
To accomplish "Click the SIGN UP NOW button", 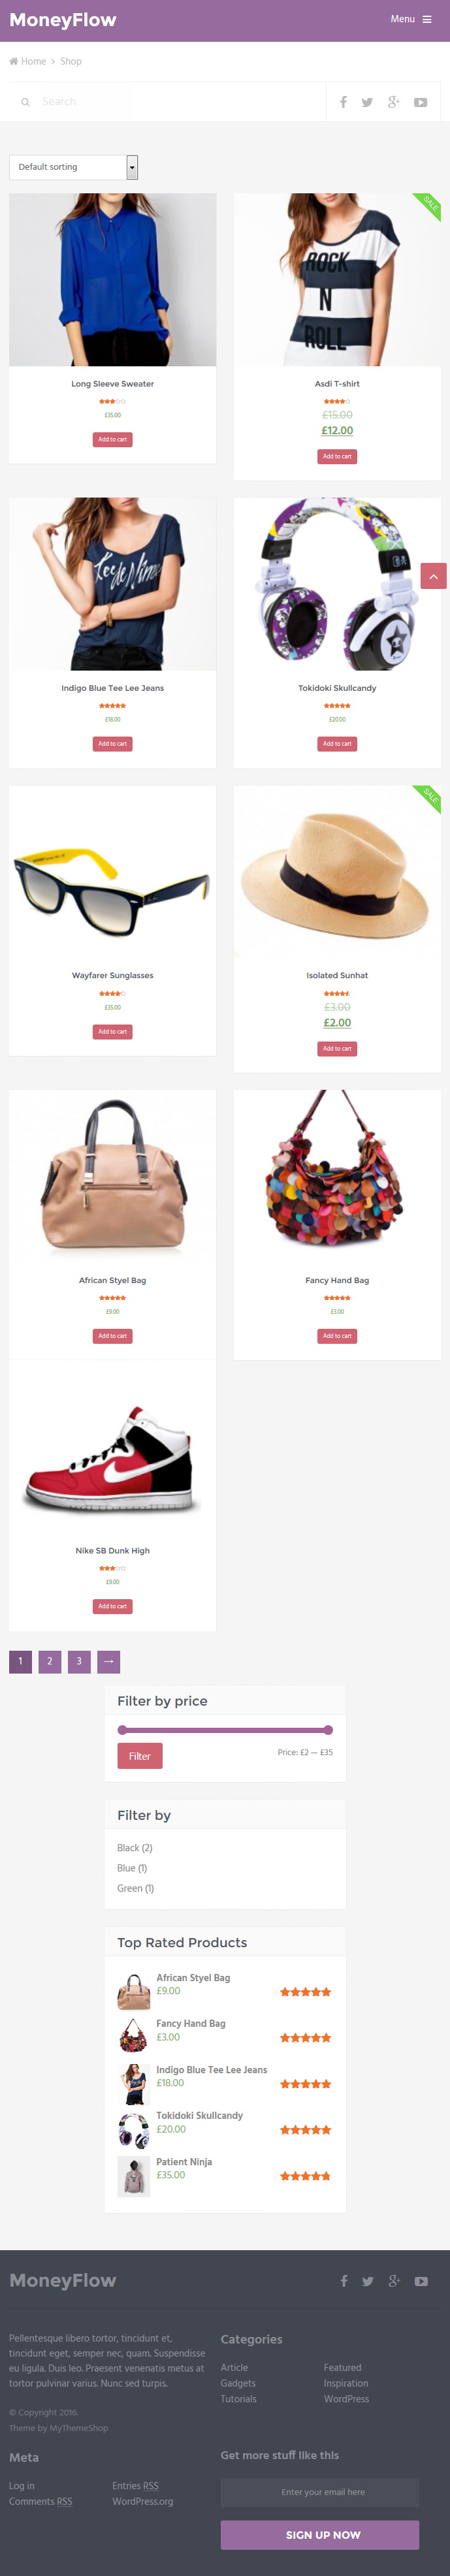I will coord(320,2534).
